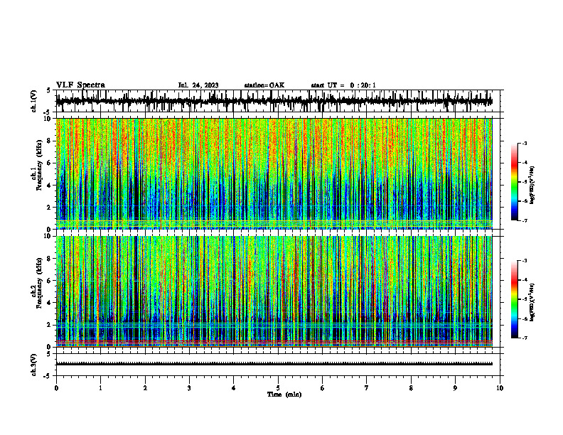Select the ch.1(V) waveform axis label
Viewport: 563px width, 435px height.
[x=34, y=101]
